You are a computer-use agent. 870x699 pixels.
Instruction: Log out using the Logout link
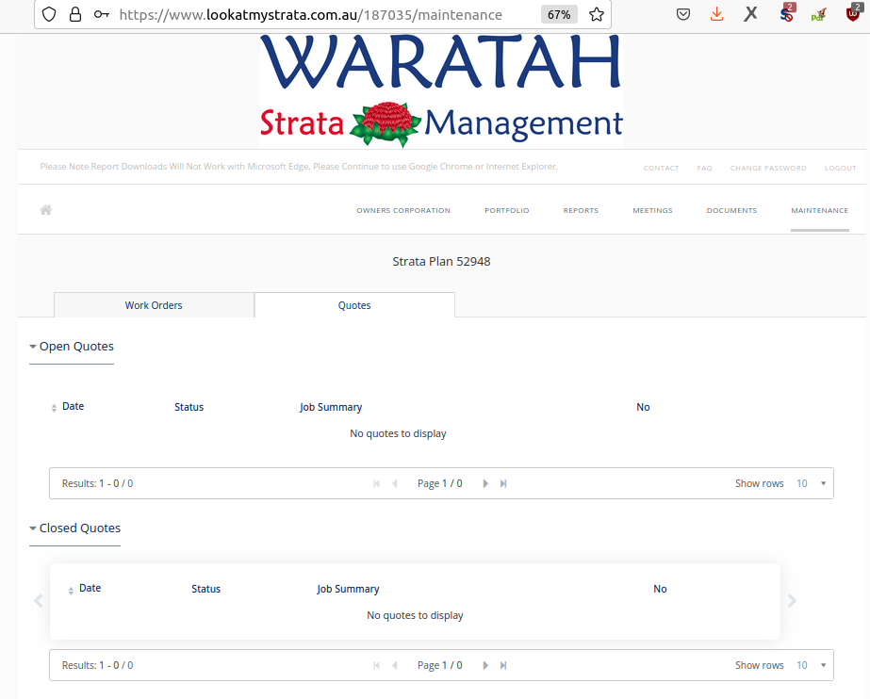tap(841, 168)
